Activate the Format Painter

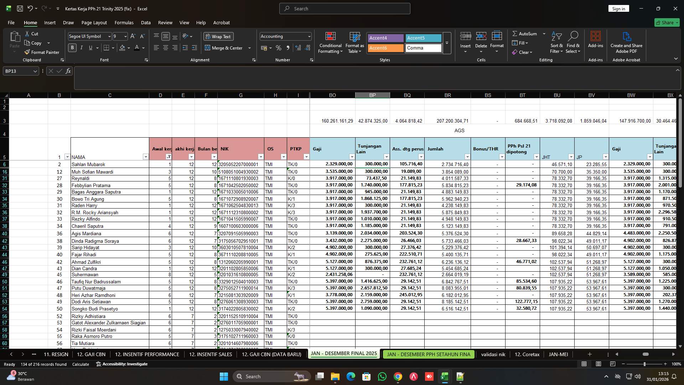[42, 52]
